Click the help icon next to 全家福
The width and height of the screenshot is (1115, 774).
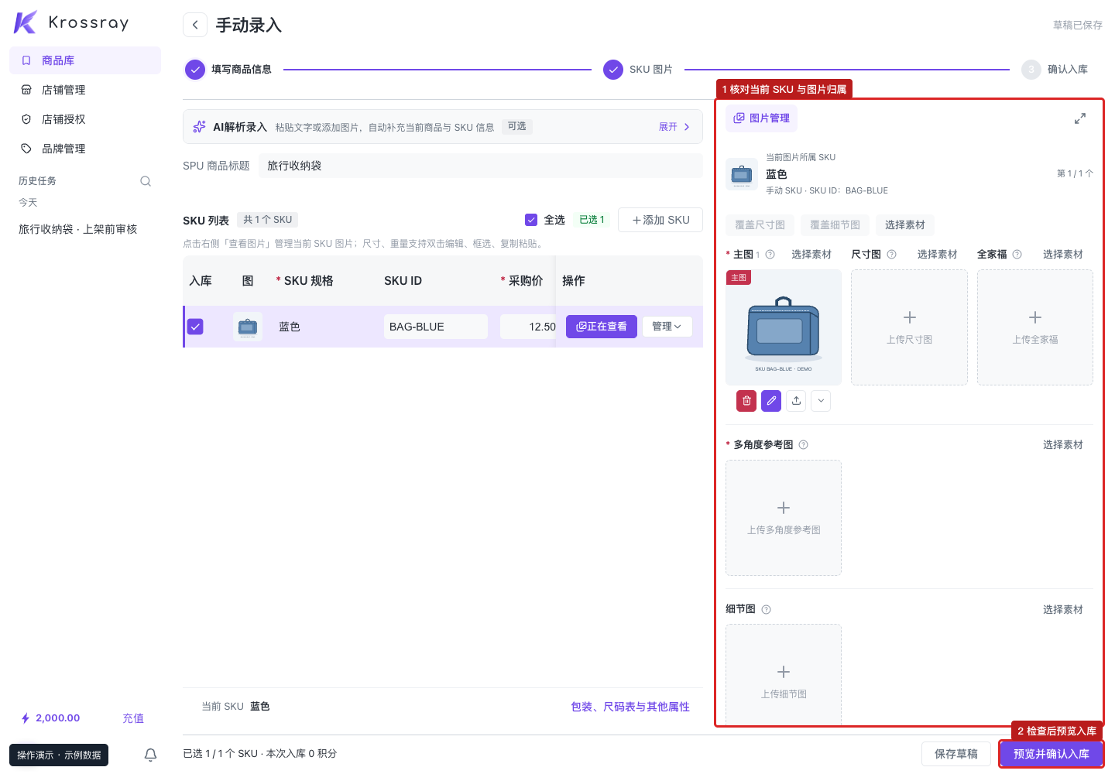[1017, 255]
